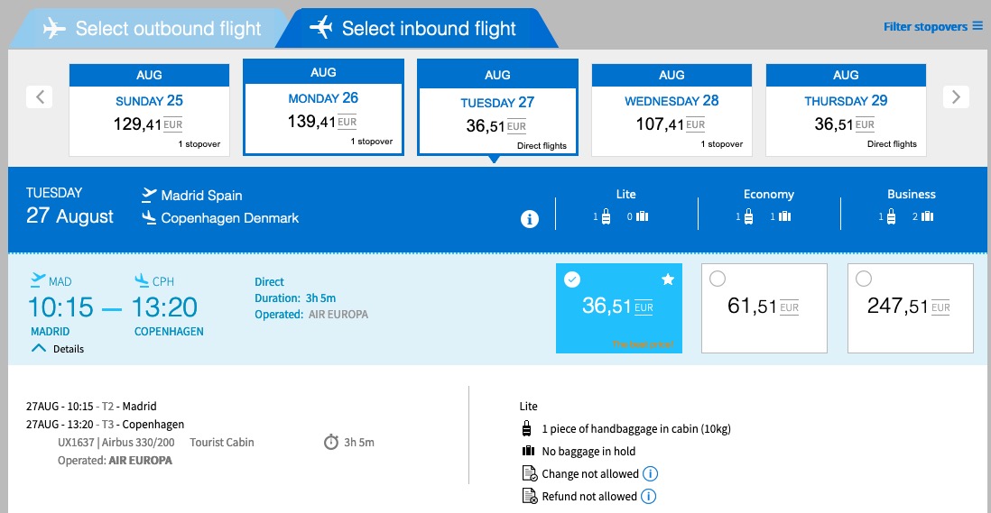Open the Select inbound flight tab
This screenshot has height=513, width=991.
[417, 28]
